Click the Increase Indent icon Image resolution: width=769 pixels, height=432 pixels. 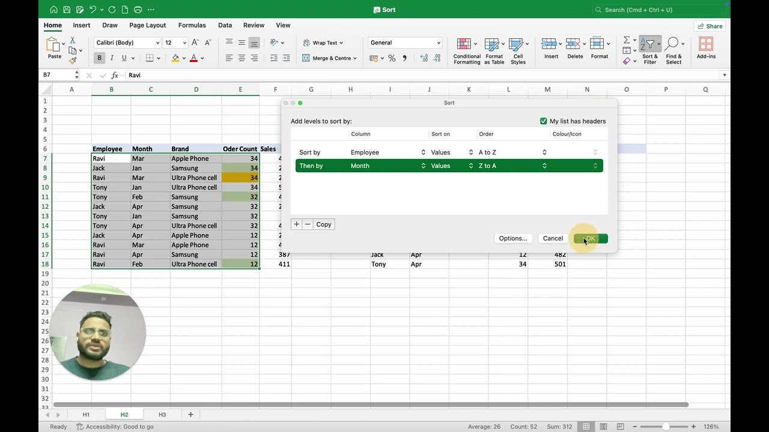coord(287,58)
